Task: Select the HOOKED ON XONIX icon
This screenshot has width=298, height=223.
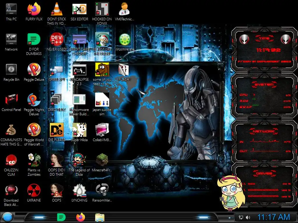Action: (x=102, y=14)
